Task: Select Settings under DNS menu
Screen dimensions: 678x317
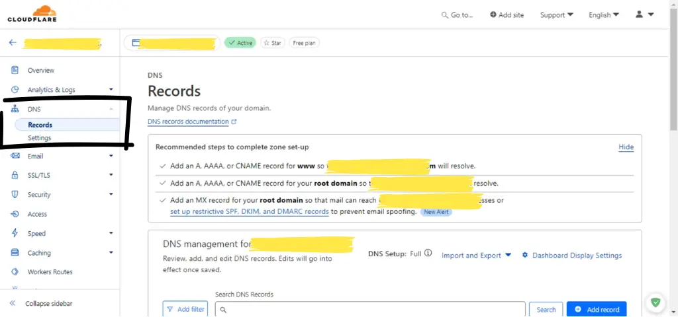Action: pyautogui.click(x=40, y=138)
